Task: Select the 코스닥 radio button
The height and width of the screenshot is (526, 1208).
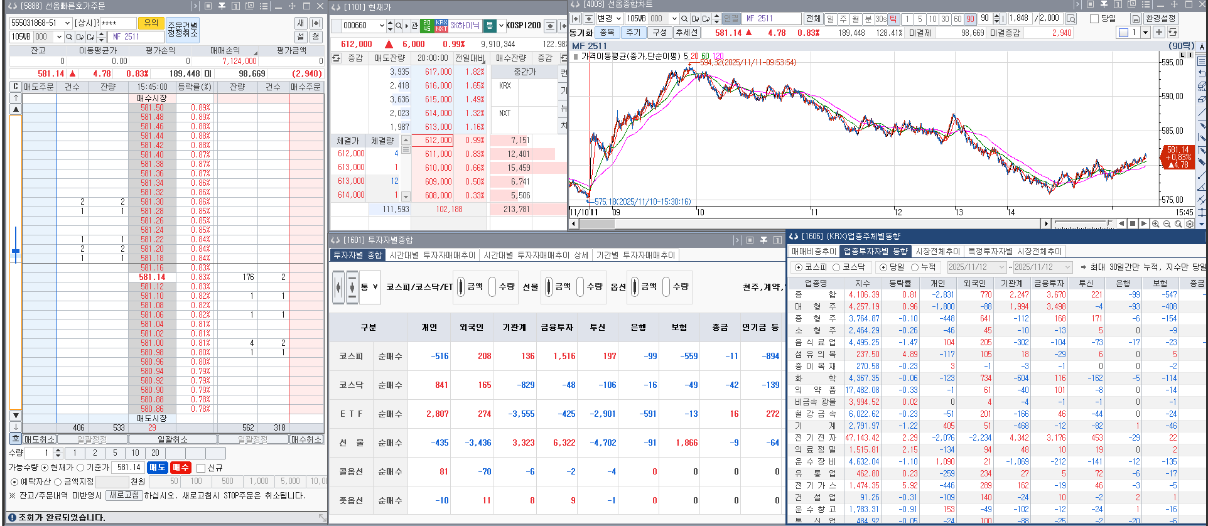Action: (x=836, y=267)
